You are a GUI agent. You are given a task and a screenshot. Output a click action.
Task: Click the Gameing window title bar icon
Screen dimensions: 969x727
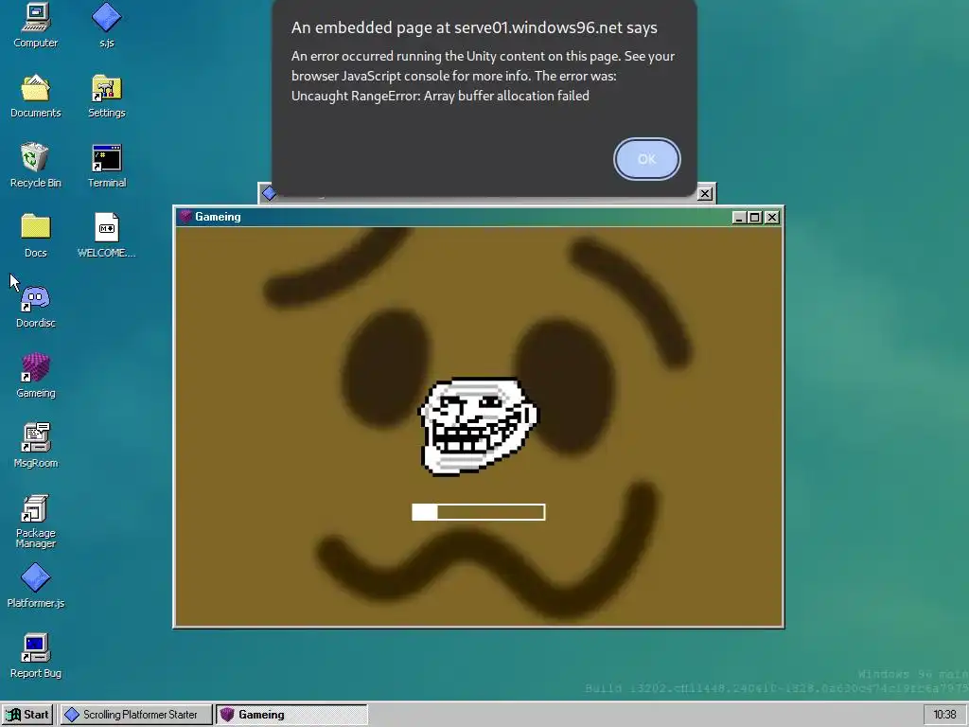[185, 217]
